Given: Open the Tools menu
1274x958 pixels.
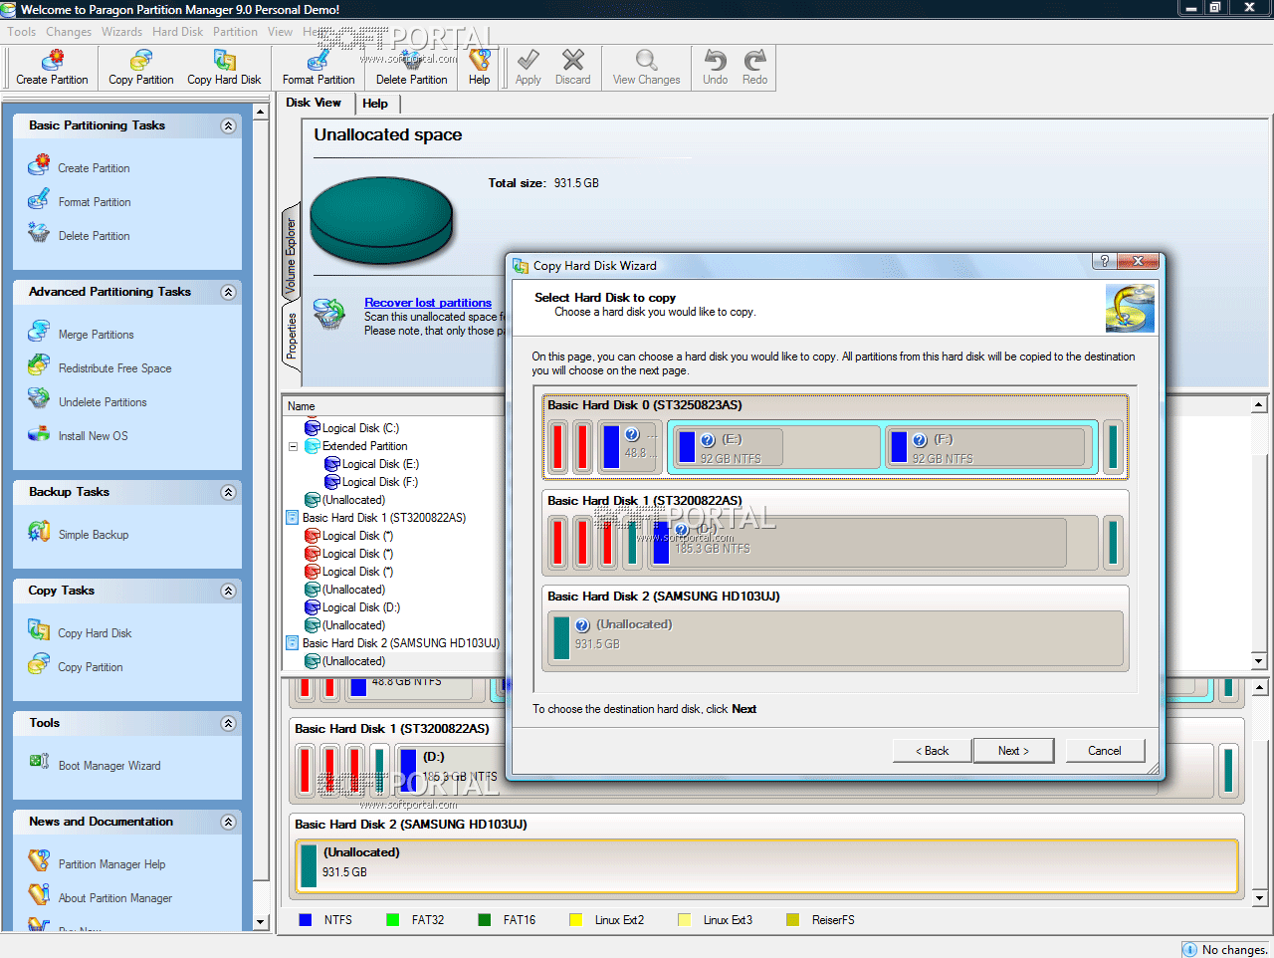Looking at the screenshot, I should tap(21, 32).
